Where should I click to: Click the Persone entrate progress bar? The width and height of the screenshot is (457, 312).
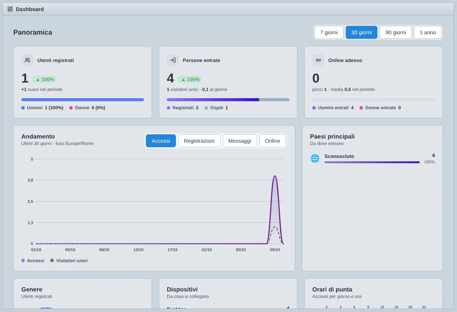tap(228, 100)
